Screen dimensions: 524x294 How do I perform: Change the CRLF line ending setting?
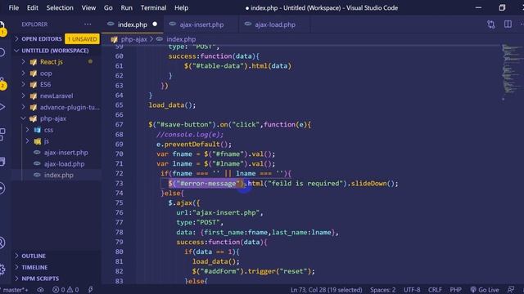pyautogui.click(x=435, y=290)
